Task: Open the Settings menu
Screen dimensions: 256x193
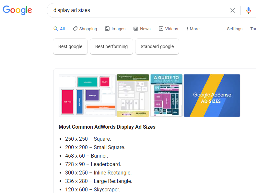Action: tap(235, 29)
